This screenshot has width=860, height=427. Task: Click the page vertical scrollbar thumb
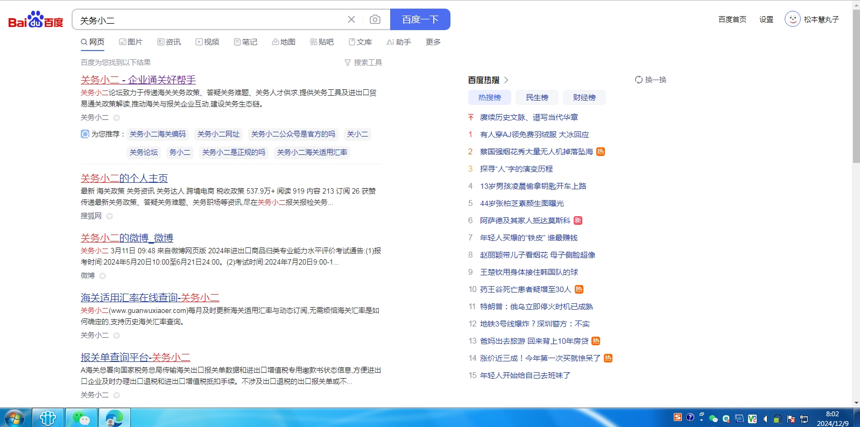[856, 86]
